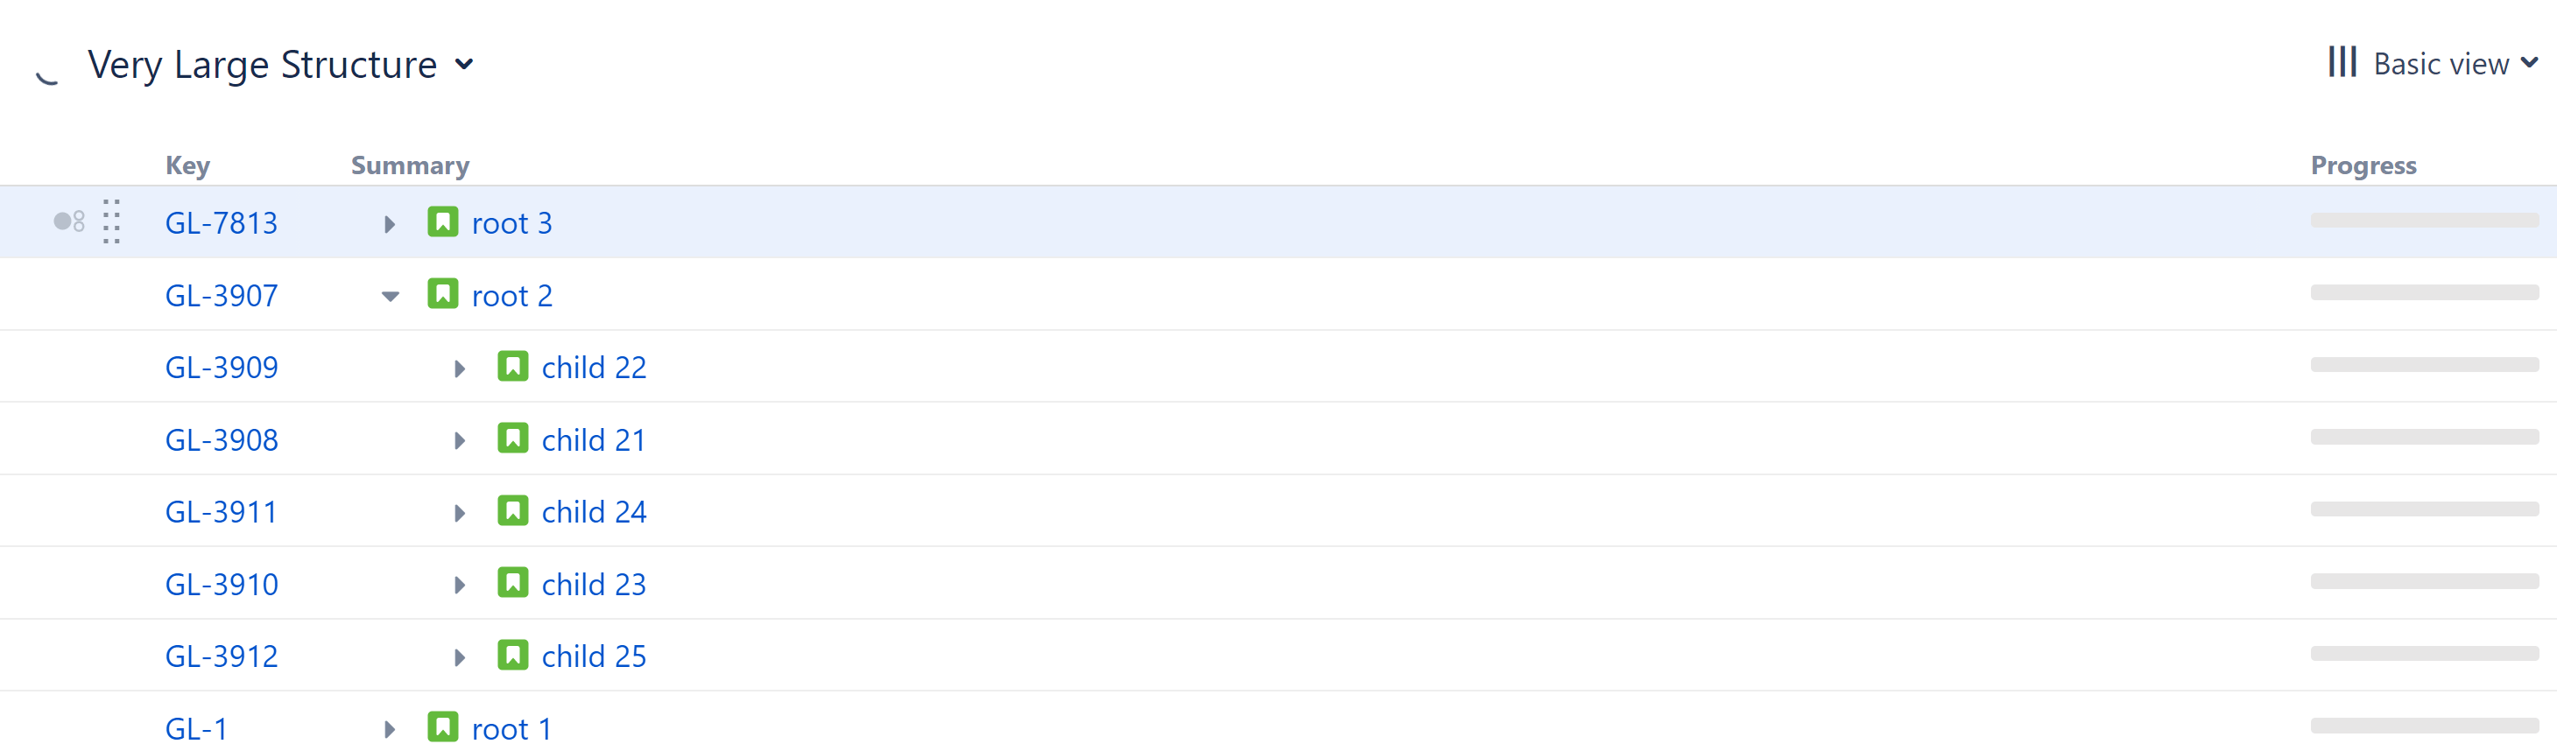2557x751 pixels.
Task: Select the issue type icon for child 25
Action: click(x=512, y=655)
